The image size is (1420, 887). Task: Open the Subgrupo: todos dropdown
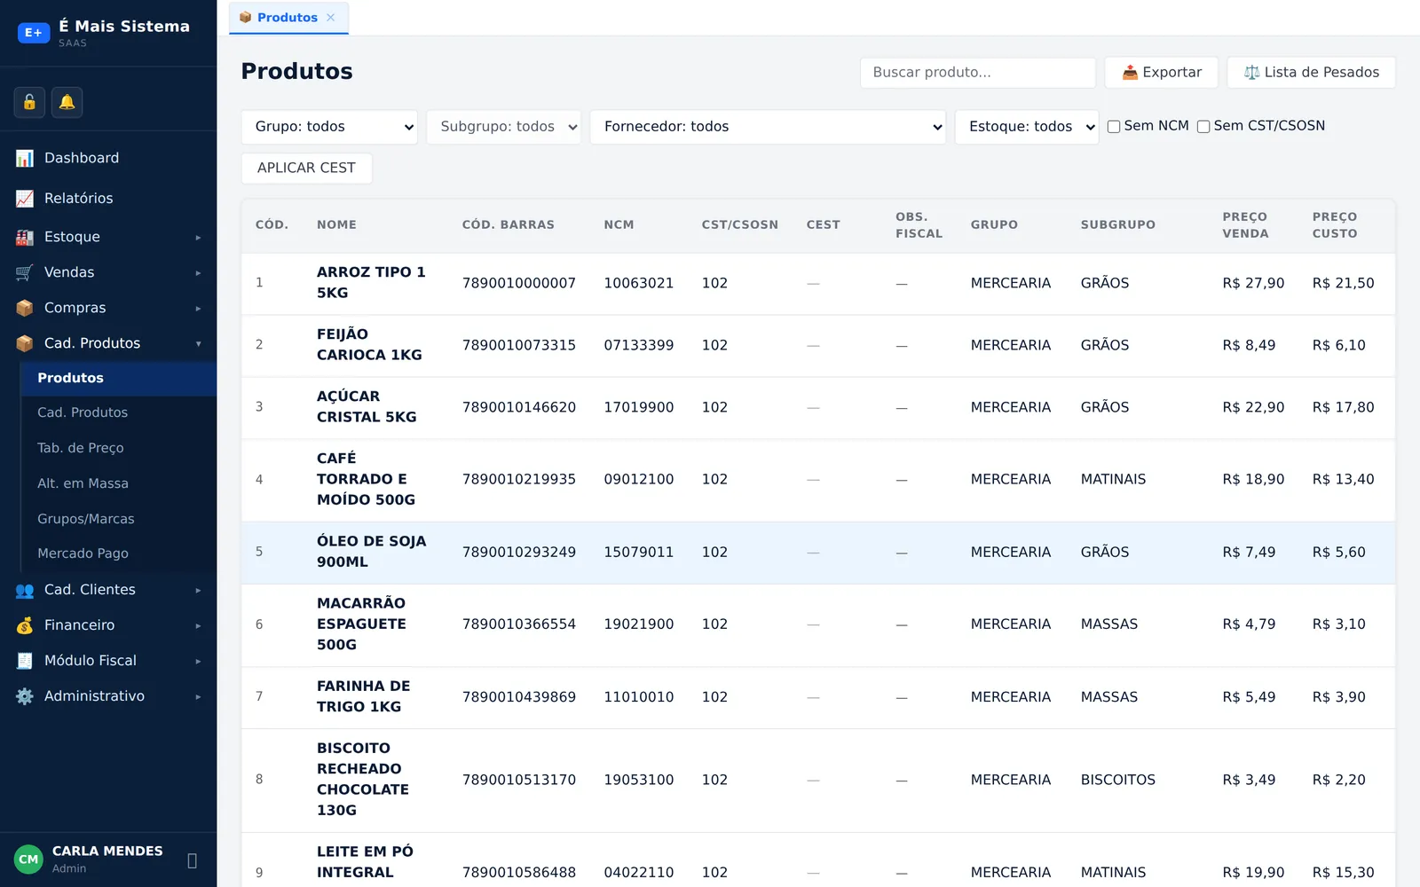click(x=504, y=127)
